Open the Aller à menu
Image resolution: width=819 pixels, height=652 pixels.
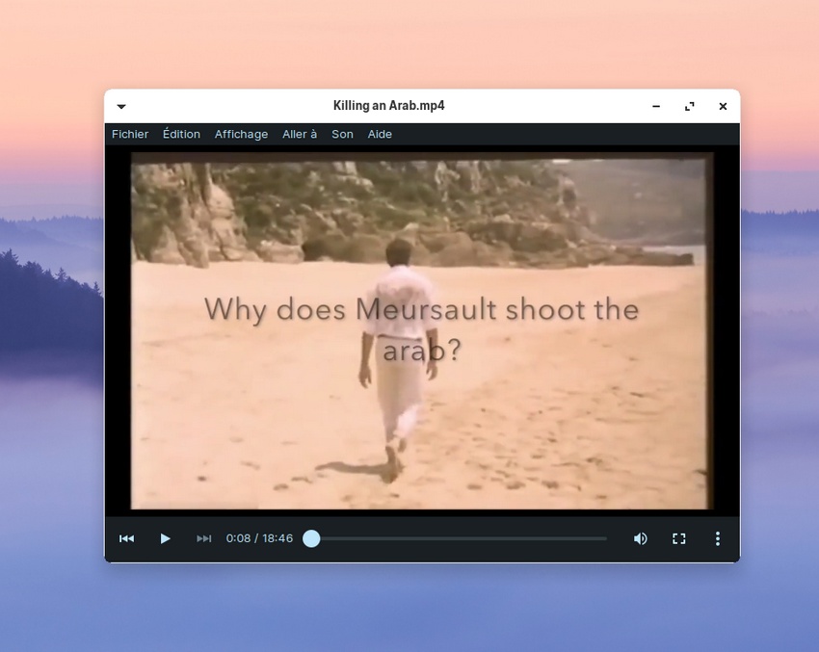pyautogui.click(x=300, y=134)
